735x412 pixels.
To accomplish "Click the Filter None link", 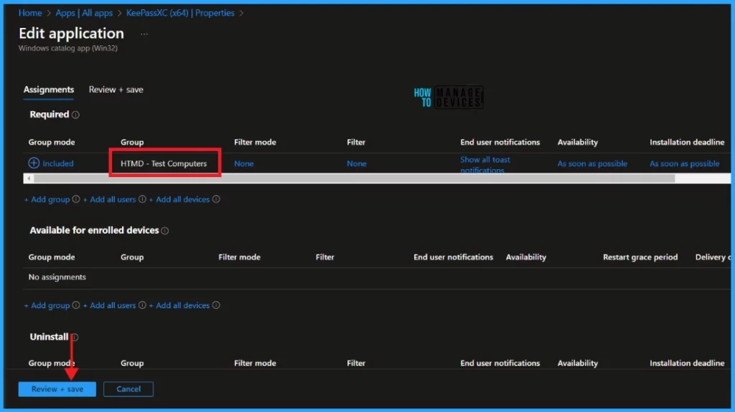I will coord(356,163).
